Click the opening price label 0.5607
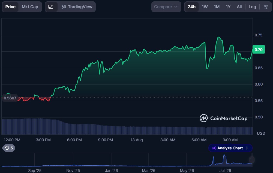The image size is (273, 173). pyautogui.click(x=10, y=98)
